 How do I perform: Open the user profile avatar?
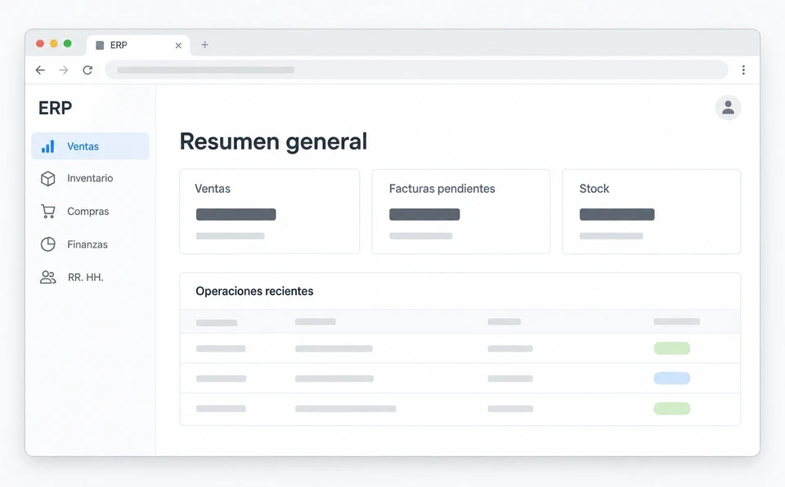[x=728, y=108]
